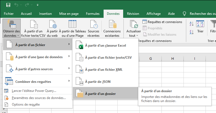Click arrow next to À partir d'autres sources
Viewport: 216px width, 113px height.
(x=69, y=68)
